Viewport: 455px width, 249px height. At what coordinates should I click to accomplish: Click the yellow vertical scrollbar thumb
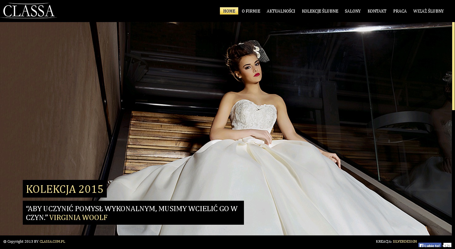[453, 66]
